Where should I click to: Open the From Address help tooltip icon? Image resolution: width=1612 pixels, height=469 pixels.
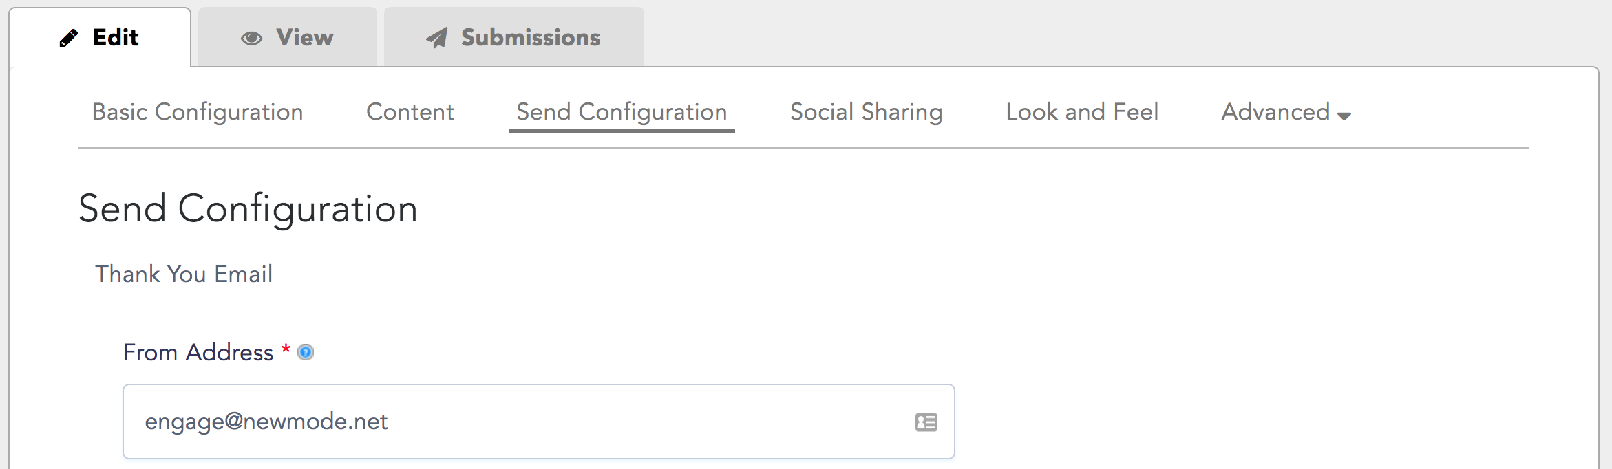pyautogui.click(x=306, y=352)
